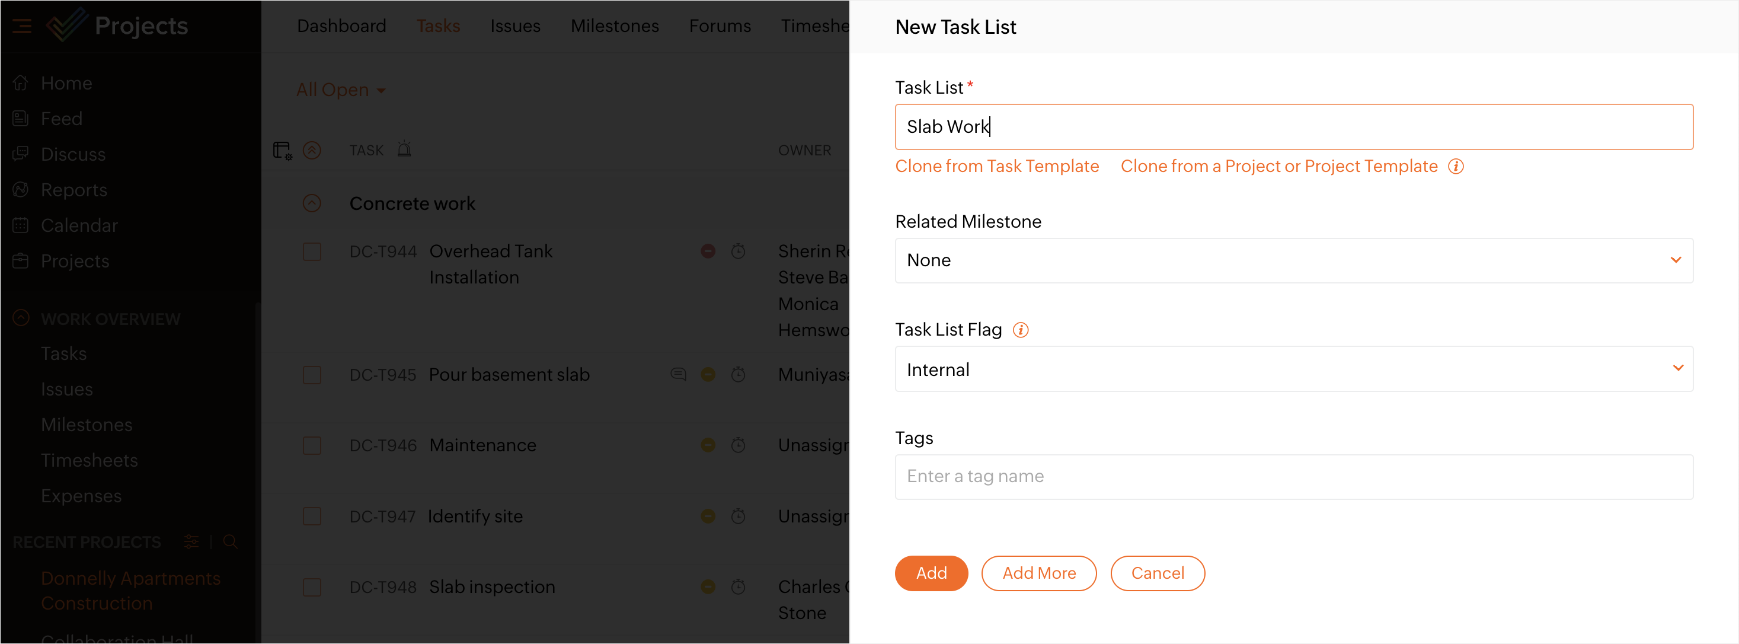Screen dimensions: 1739x644
Task: Tick the checkbox for the Slab inspection task
Action: 312,586
